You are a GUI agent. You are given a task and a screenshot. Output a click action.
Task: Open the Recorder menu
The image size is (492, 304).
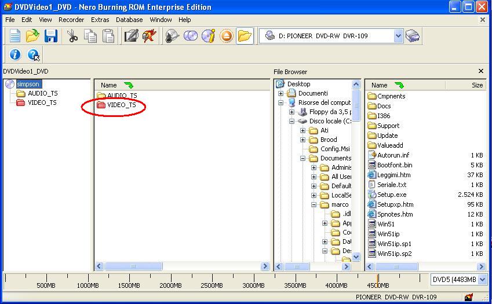tap(71, 20)
